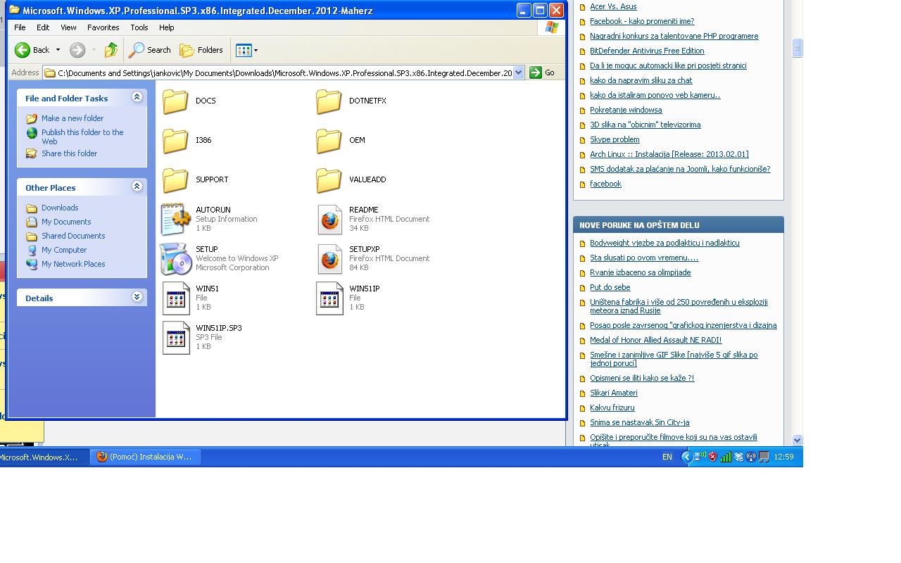
Task: Go to Shared Documents in Other Places
Action: tap(73, 236)
